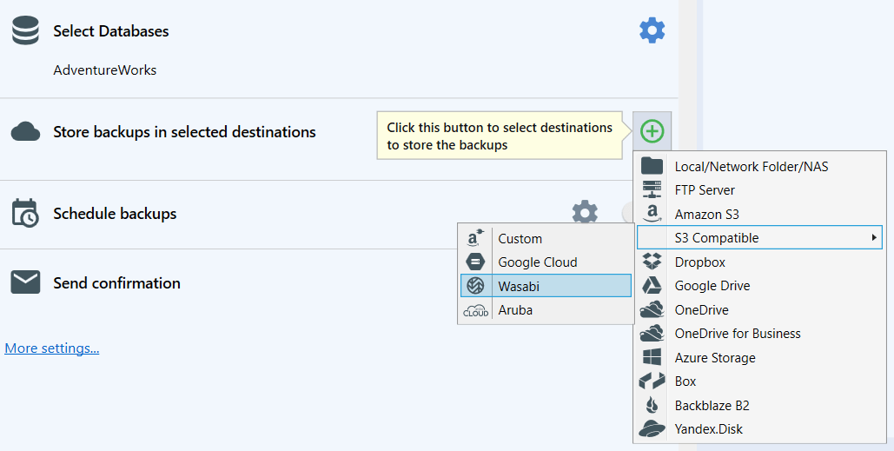Click the Dropbox icon in destinations list
Screen dimensions: 894x451
click(652, 262)
